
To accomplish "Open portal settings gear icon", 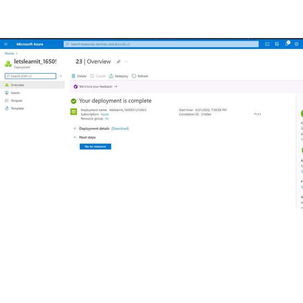I will coord(297,44).
